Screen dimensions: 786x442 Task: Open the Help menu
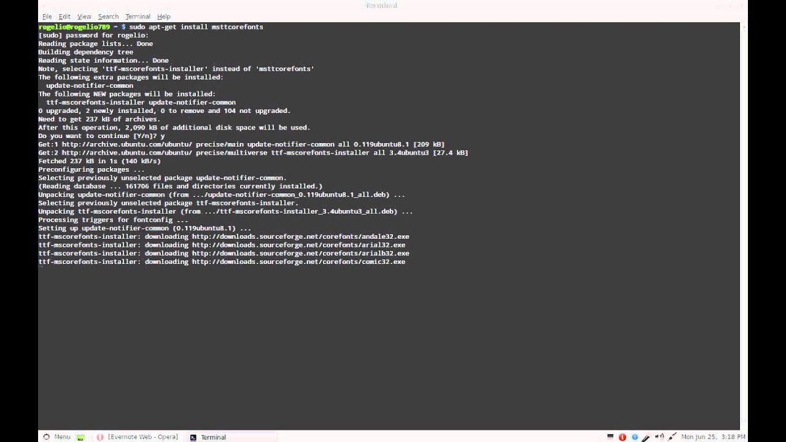[163, 17]
